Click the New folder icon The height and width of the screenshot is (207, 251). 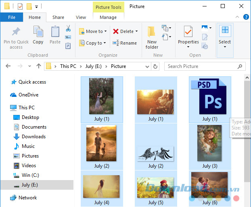click(151, 31)
